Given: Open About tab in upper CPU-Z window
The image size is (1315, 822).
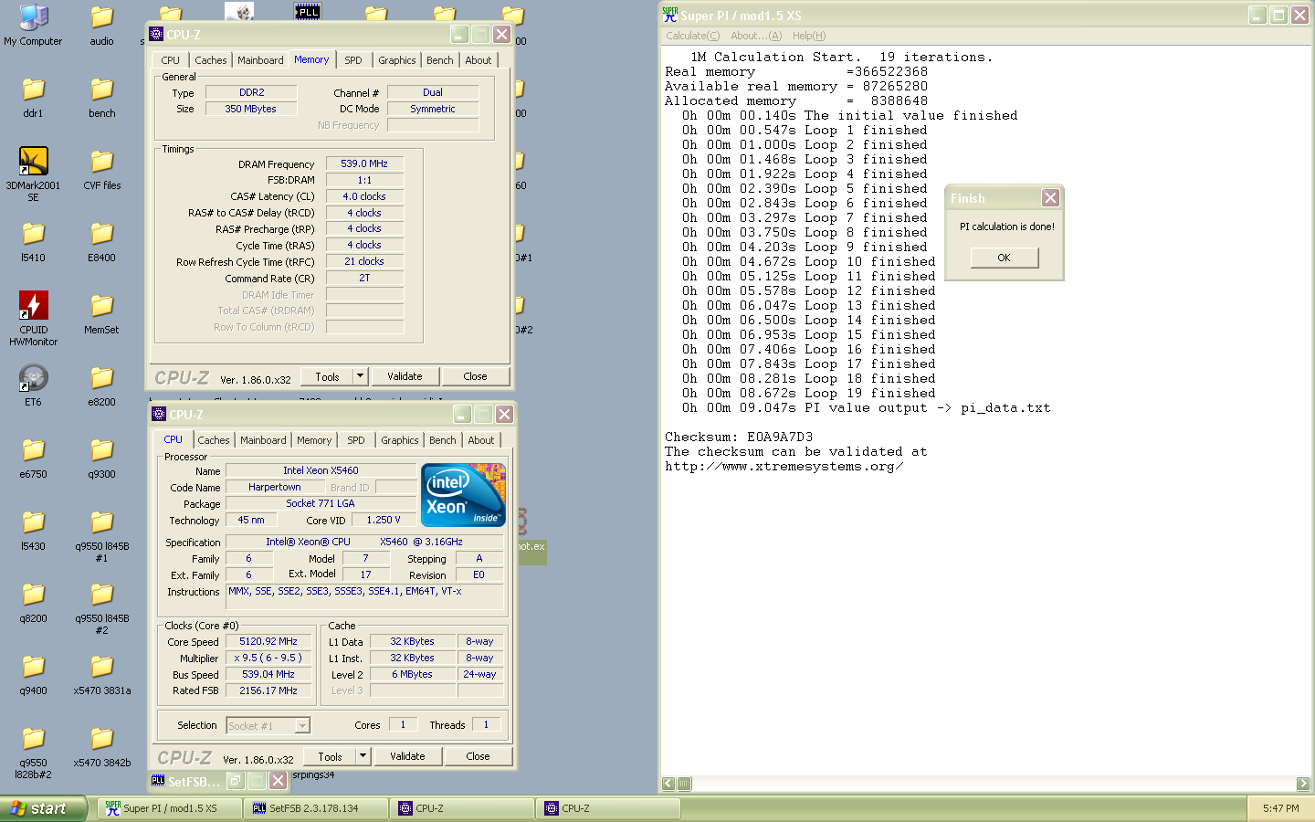Looking at the screenshot, I should tap(479, 60).
